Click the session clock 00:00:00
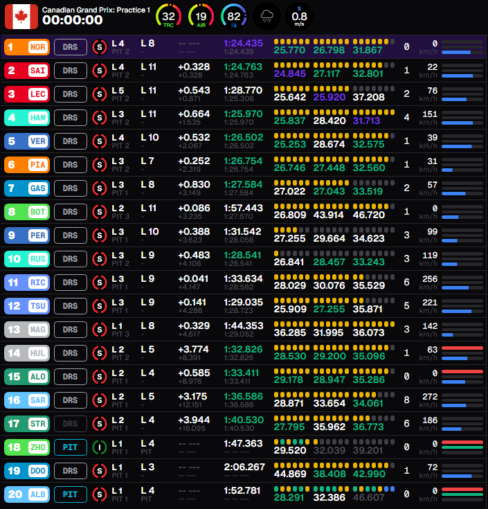The width and height of the screenshot is (488, 509). click(73, 20)
